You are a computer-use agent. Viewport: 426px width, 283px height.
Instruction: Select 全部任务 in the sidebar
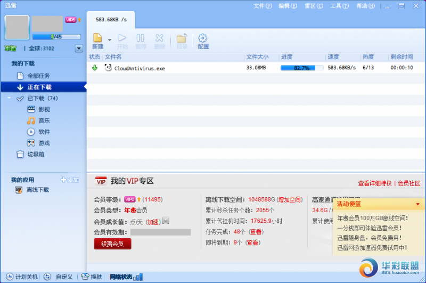click(38, 76)
